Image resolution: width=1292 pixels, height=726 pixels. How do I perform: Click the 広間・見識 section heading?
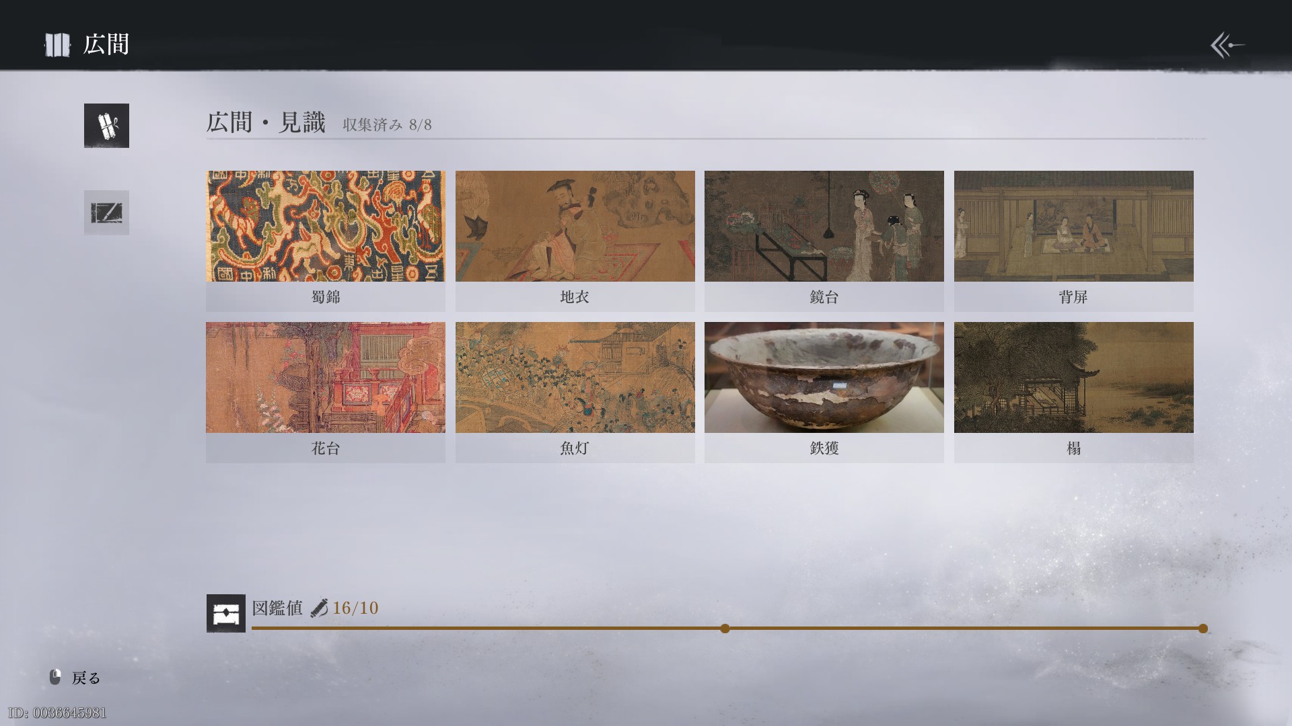pos(266,122)
